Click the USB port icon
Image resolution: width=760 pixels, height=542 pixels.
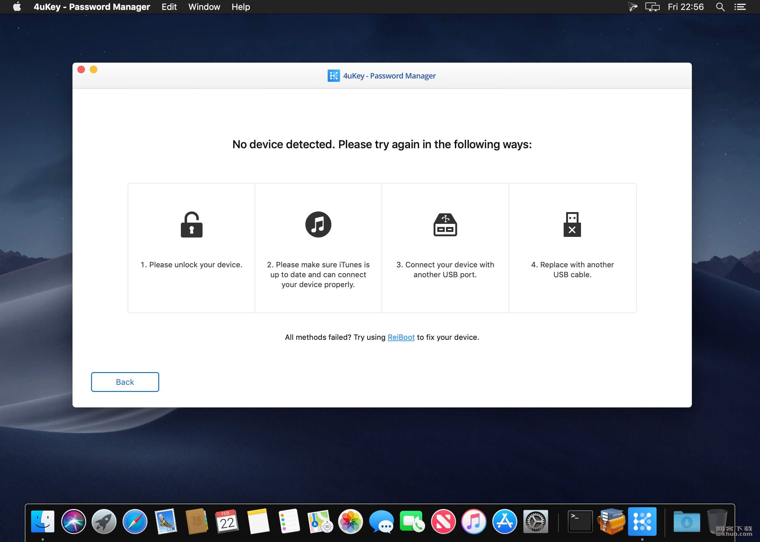click(x=445, y=224)
